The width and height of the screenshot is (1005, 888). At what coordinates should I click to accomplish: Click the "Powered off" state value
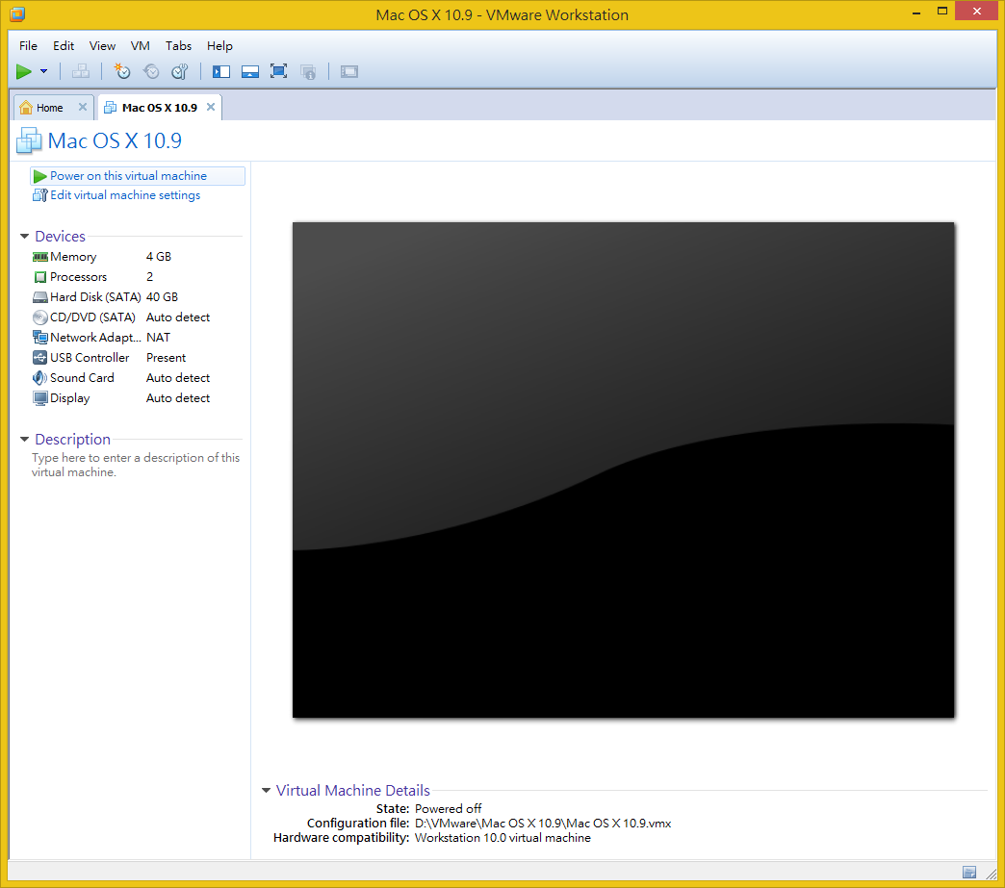[448, 809]
